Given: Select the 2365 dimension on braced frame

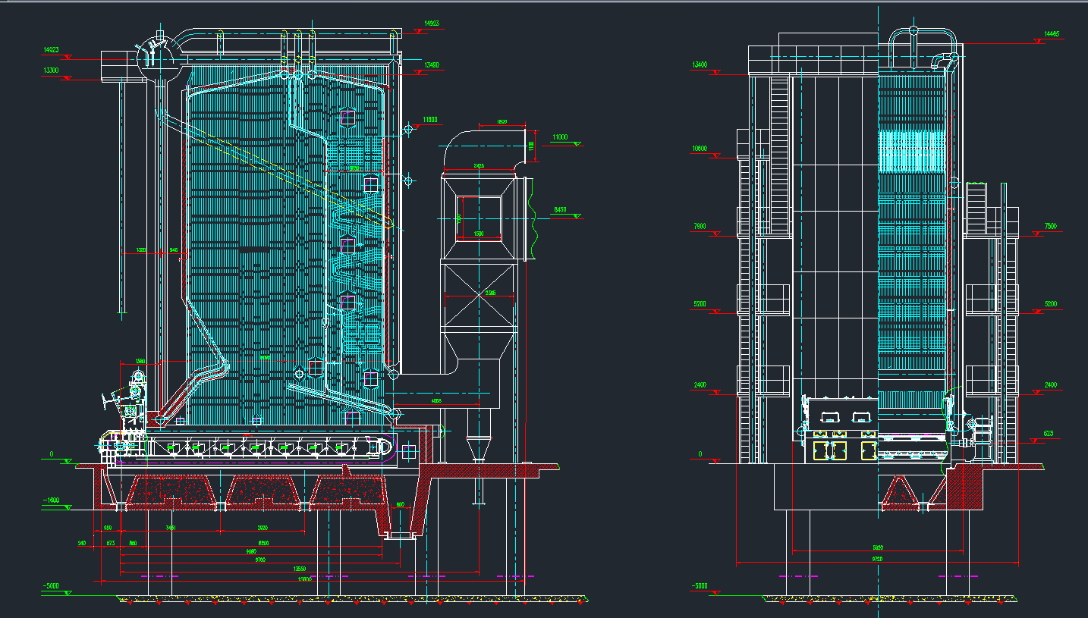Looking at the screenshot, I should tap(491, 293).
